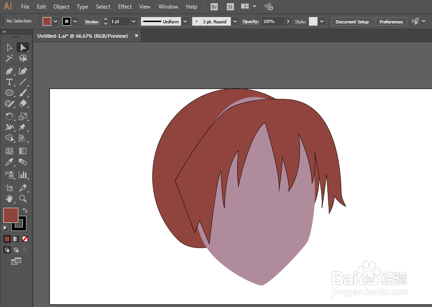Select the Magic Wand tool
The image size is (432, 307).
click(x=9, y=58)
